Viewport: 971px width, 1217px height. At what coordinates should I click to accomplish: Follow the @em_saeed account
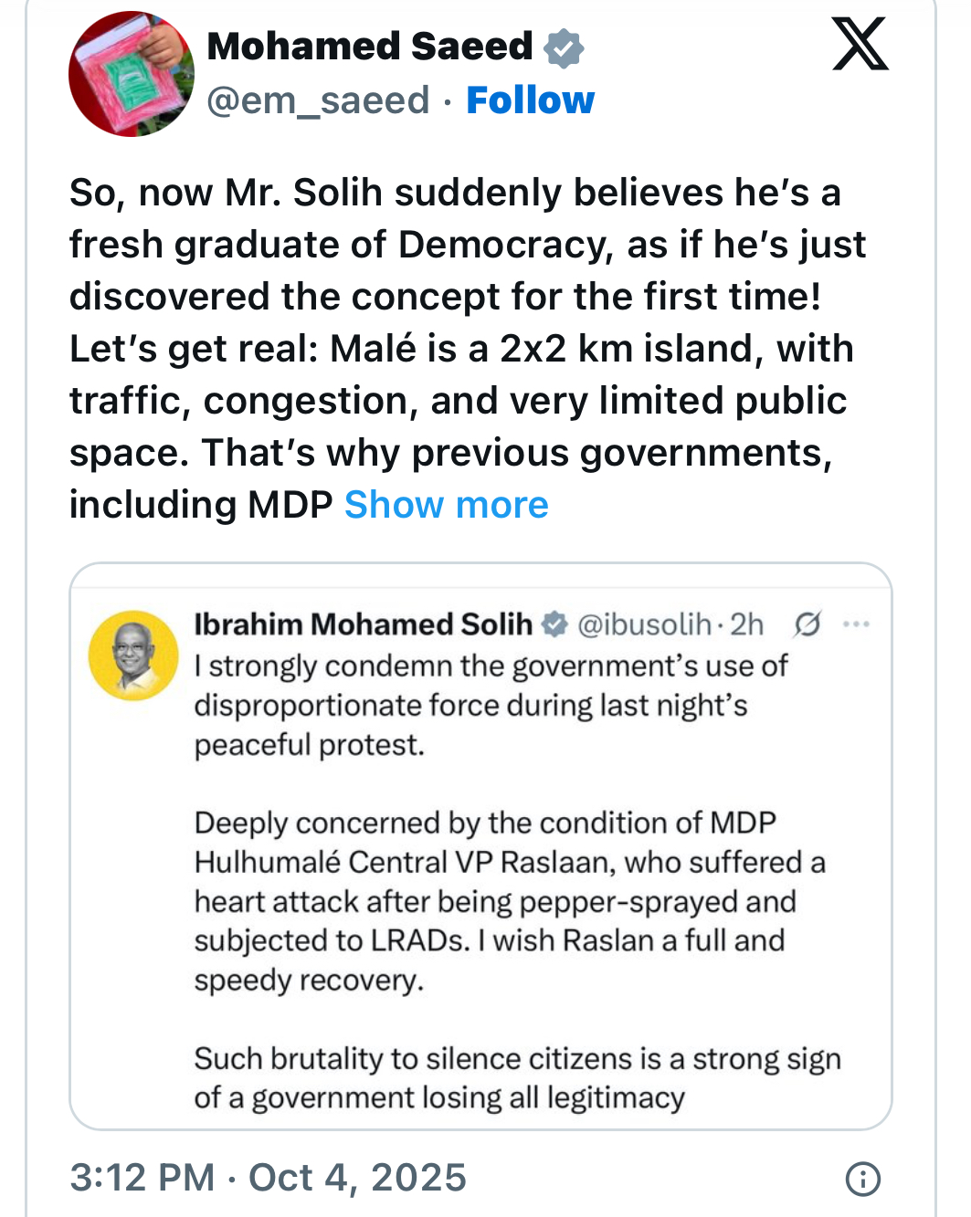530,100
